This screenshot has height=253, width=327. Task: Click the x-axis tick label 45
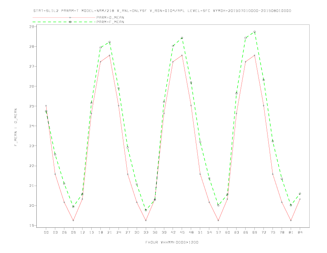pos(182,232)
